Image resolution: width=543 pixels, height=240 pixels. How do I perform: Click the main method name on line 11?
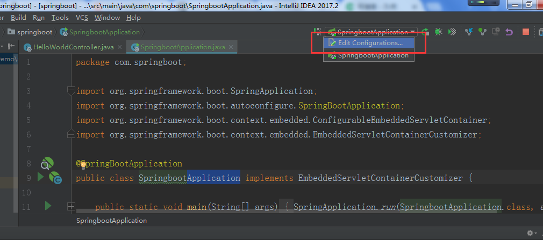197,207
